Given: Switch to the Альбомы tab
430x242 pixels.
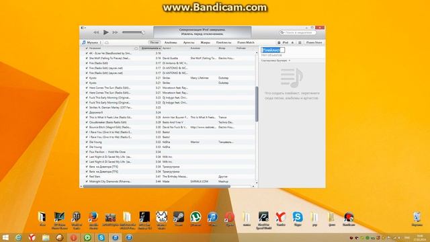Looking at the screenshot, I should point(171,42).
